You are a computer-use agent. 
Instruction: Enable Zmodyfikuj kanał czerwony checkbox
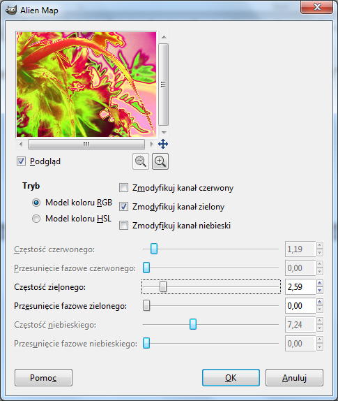tap(124, 188)
